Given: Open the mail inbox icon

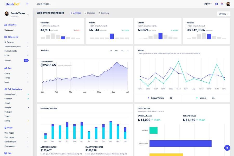Looking at the screenshot, I should 216,3.
